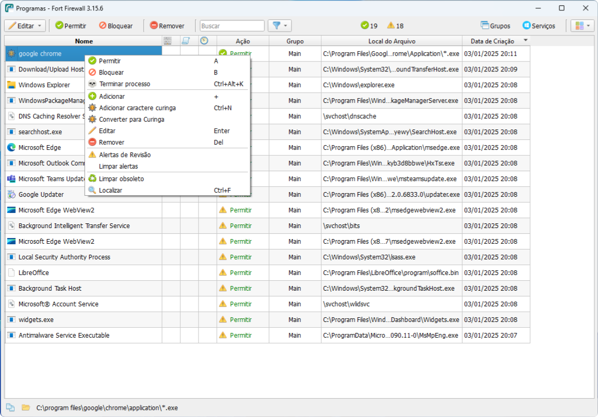Image resolution: width=598 pixels, height=417 pixels.
Task: Sort by Data de Criação column
Action: click(496, 41)
